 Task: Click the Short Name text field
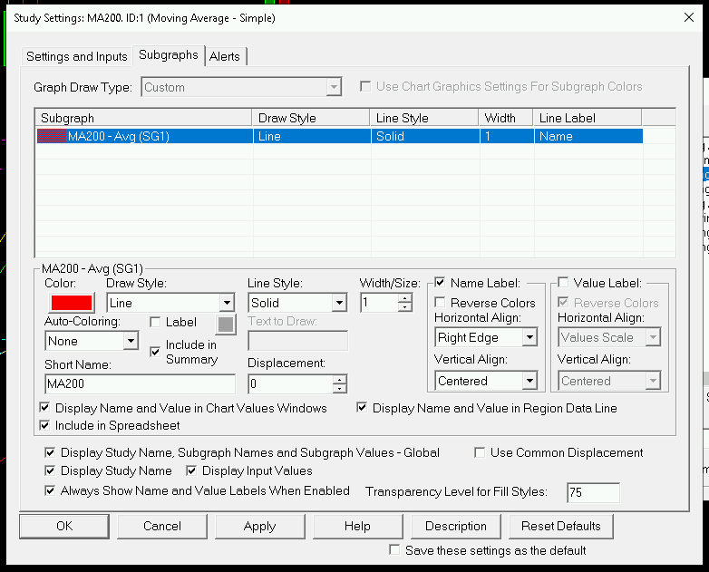tap(139, 383)
